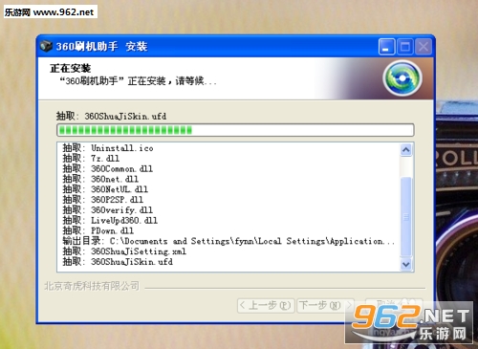This screenshot has height=349, width=478.
Task: Close the 360刷机助手 installer window
Action: (x=424, y=47)
